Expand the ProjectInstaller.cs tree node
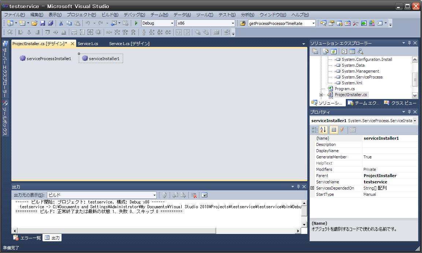Screen dimensions: 422x253 tap(321, 95)
